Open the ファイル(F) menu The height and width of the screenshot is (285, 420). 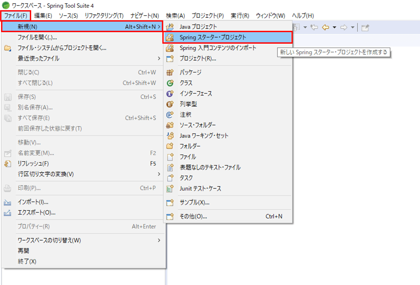(x=15, y=15)
